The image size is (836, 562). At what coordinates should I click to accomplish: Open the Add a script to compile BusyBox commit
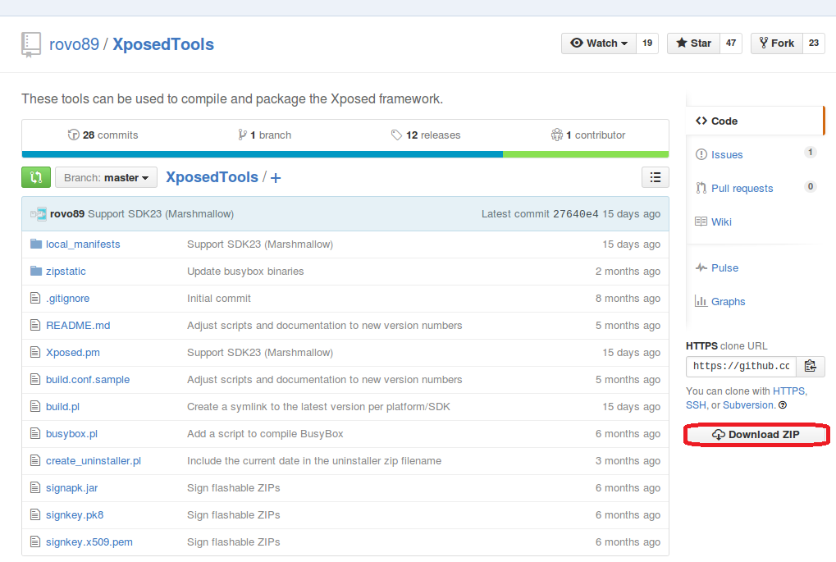265,434
